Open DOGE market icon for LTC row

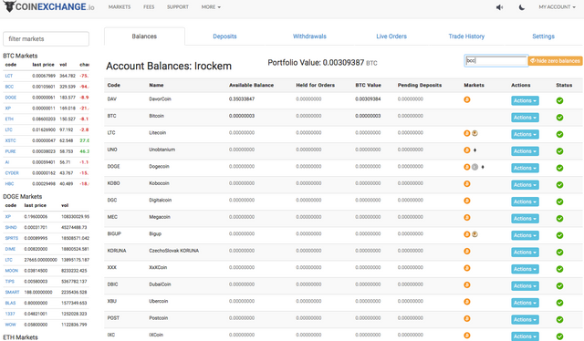coord(474,133)
